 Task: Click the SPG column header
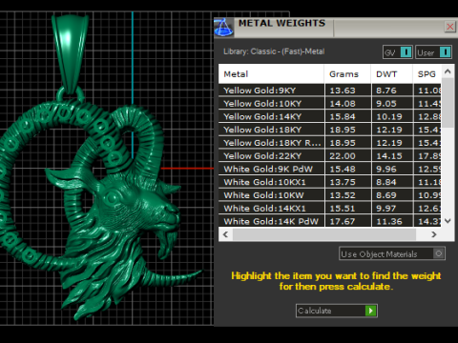click(427, 74)
